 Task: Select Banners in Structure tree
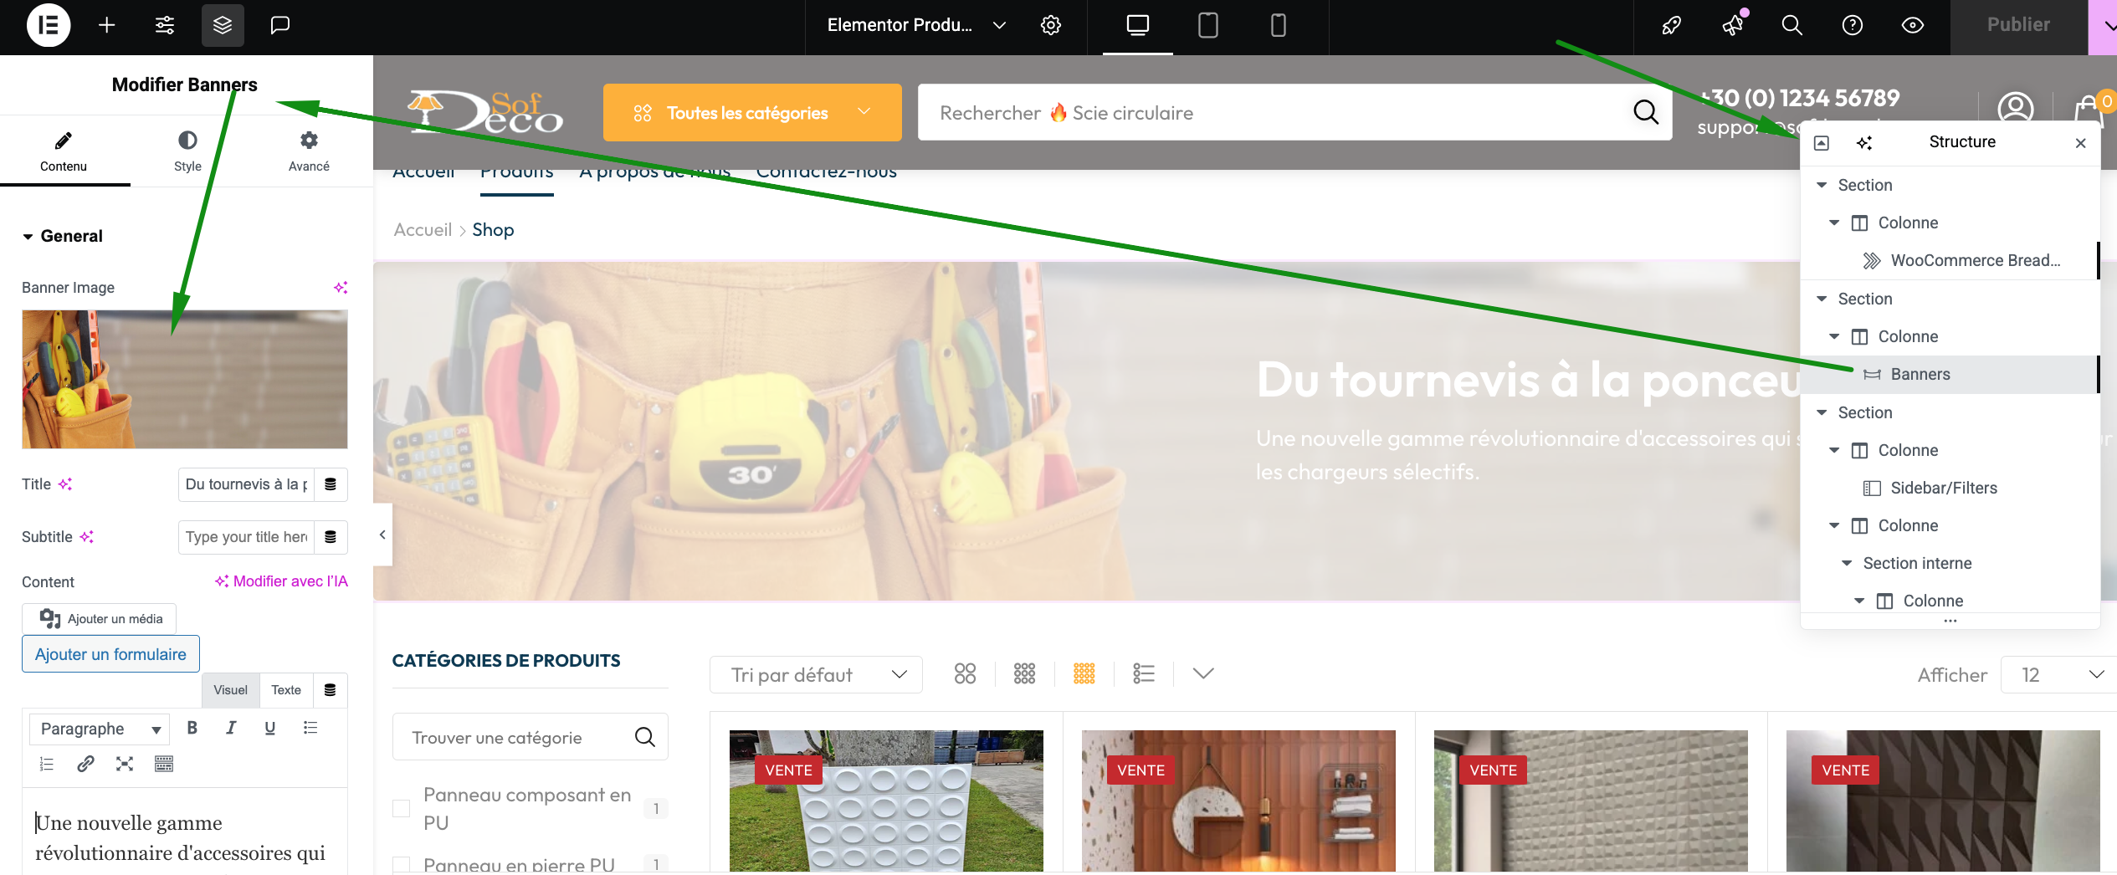(x=1950, y=375)
